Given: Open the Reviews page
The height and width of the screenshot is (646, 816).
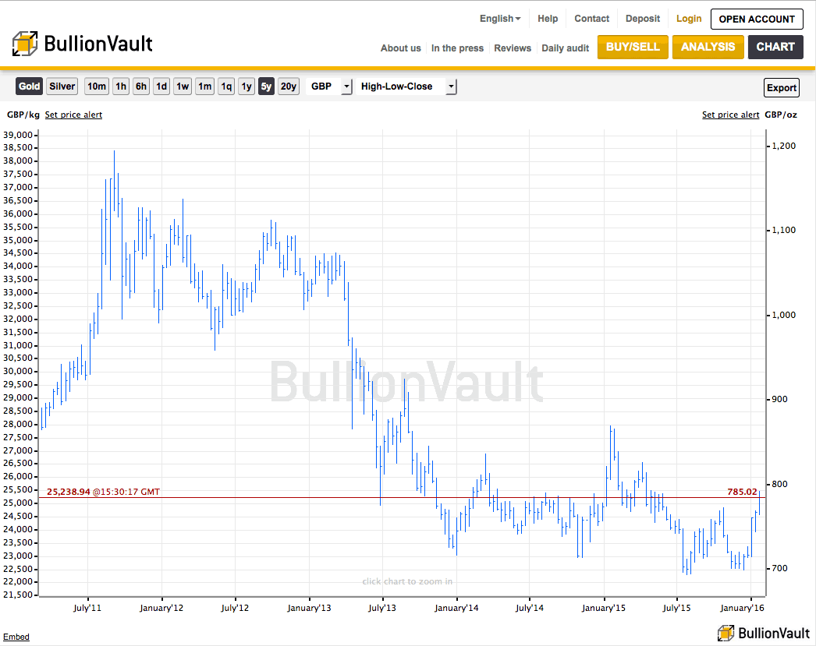Looking at the screenshot, I should click(x=513, y=48).
